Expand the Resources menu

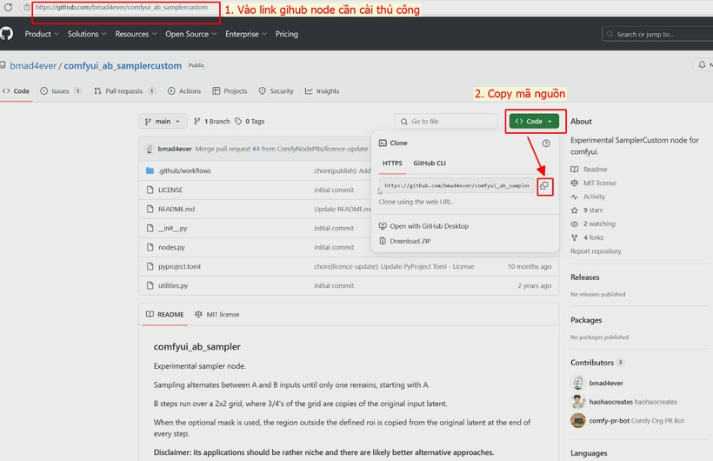[x=136, y=34]
